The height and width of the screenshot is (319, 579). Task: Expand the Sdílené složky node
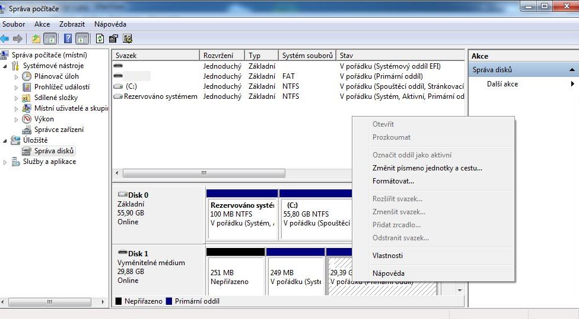[16, 98]
